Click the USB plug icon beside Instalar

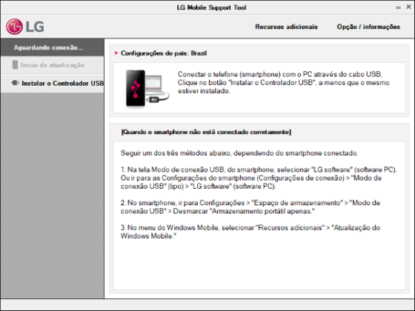[x=15, y=83]
